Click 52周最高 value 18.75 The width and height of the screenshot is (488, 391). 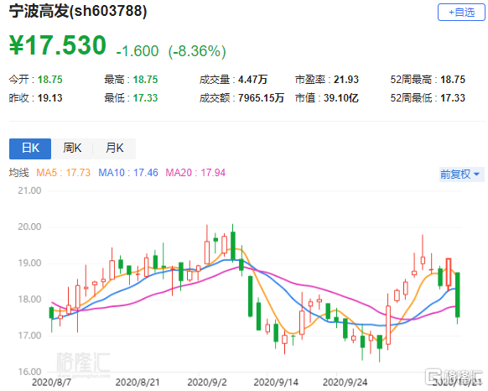(x=453, y=80)
